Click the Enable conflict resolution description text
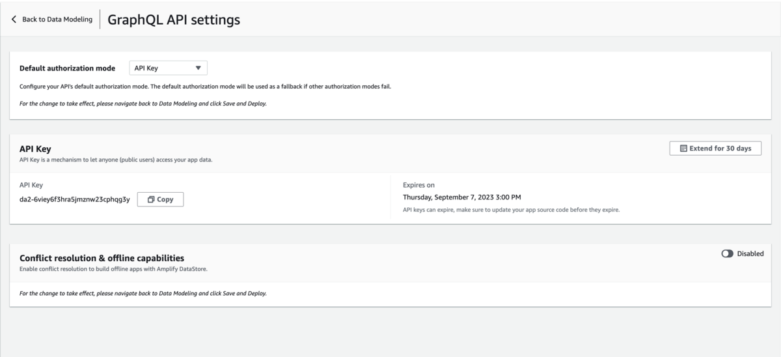781x357 pixels. pos(114,268)
